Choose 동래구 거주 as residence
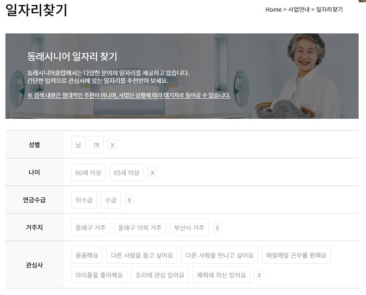Screen dimensions: 366x295 coord(90,227)
